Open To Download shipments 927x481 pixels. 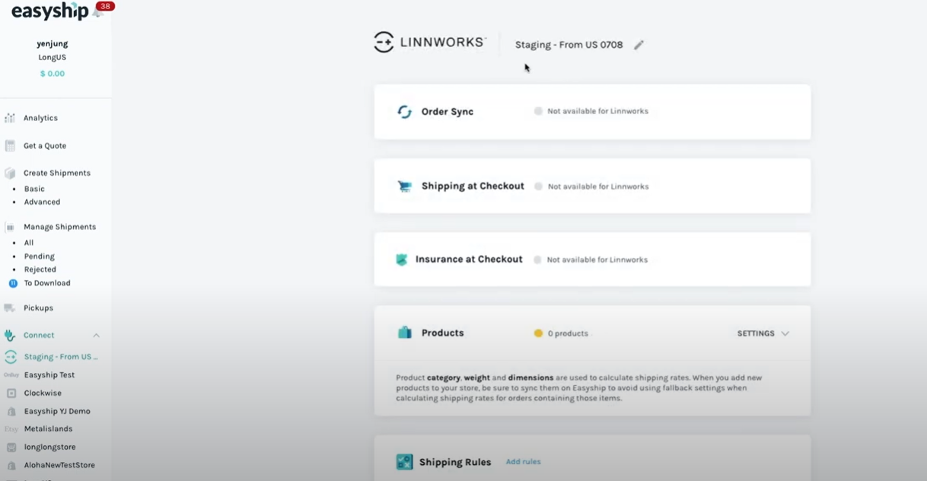pyautogui.click(x=47, y=283)
